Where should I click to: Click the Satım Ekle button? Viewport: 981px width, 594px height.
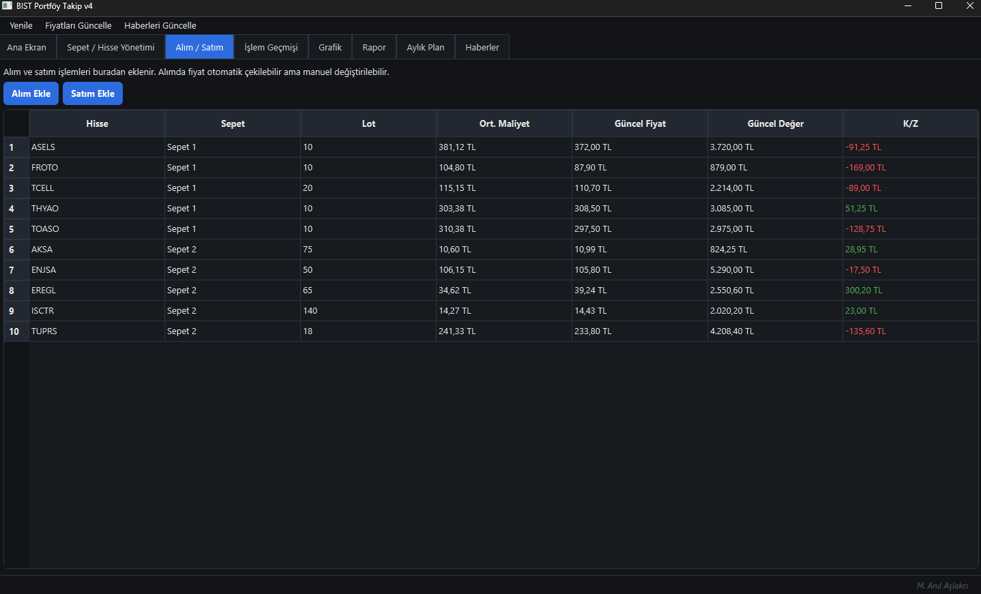click(93, 93)
